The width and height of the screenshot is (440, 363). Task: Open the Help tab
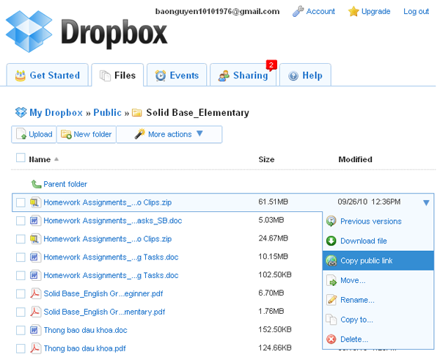(305, 75)
